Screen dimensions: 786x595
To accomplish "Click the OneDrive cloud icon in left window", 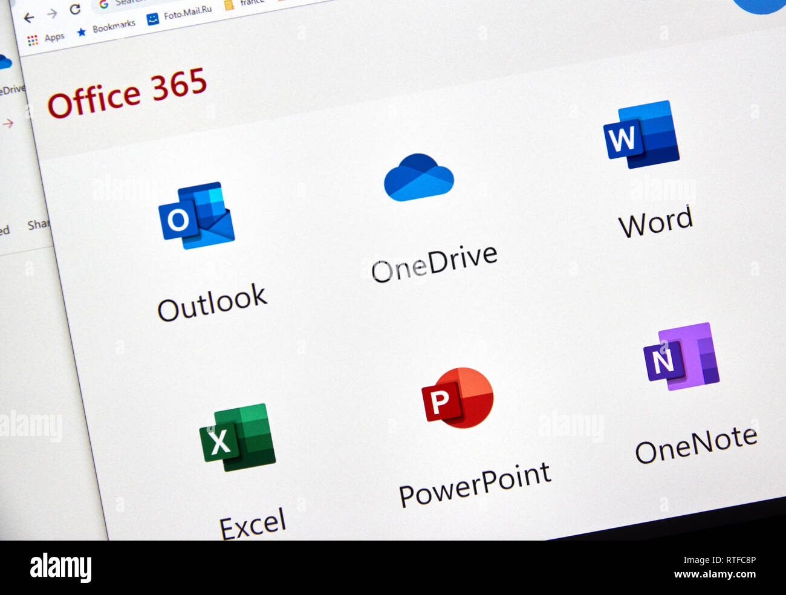I will [x=4, y=61].
